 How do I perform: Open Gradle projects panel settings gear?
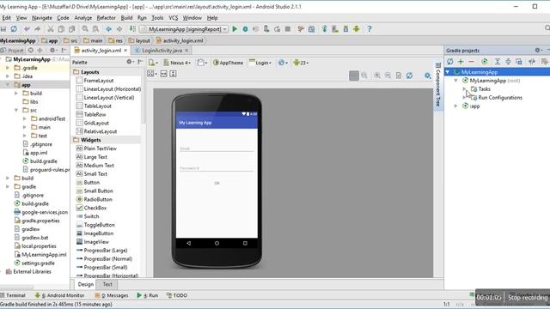(538, 51)
